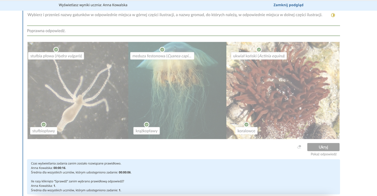Image resolution: width=377 pixels, height=196 pixels.
Task: Select the koralowce class label
Action: [246, 131]
